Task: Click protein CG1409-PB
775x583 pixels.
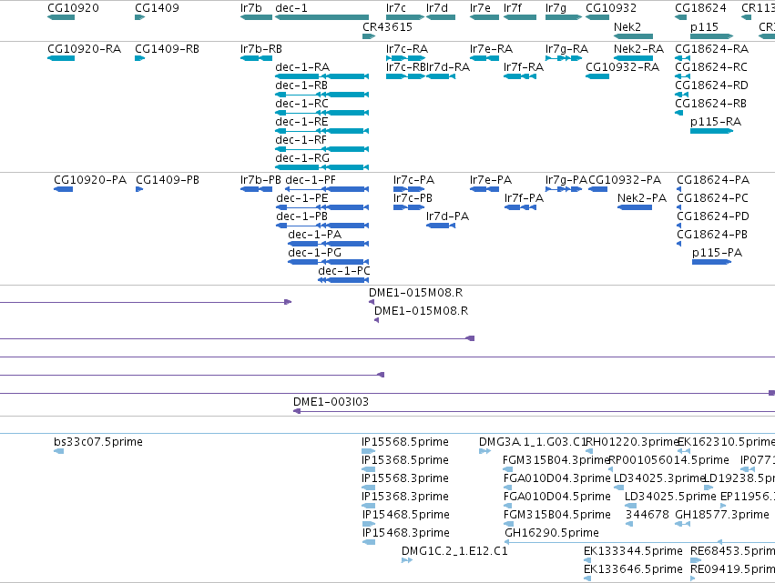Action: point(139,189)
